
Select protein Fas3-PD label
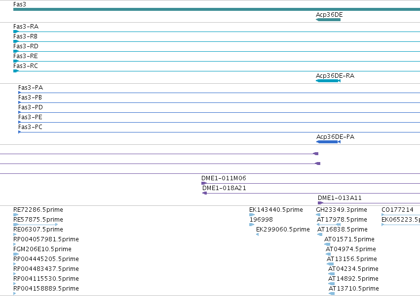coord(31,107)
